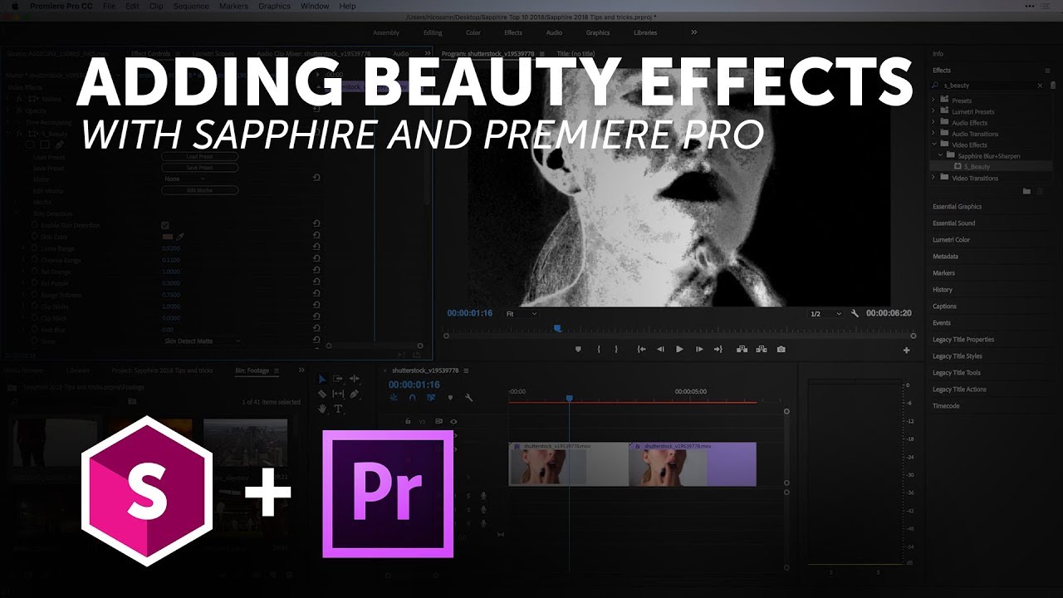
Task: Select the Ripple Edit tool
Action: (x=354, y=379)
